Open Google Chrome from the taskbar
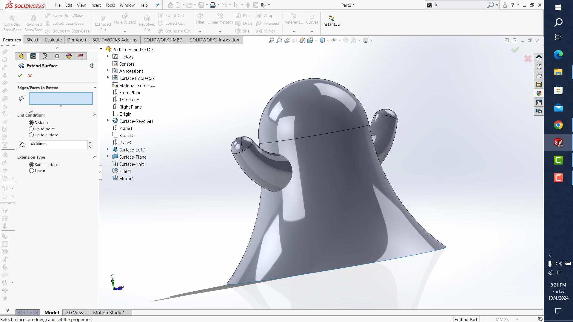This screenshot has width=573, height=322. (558, 125)
